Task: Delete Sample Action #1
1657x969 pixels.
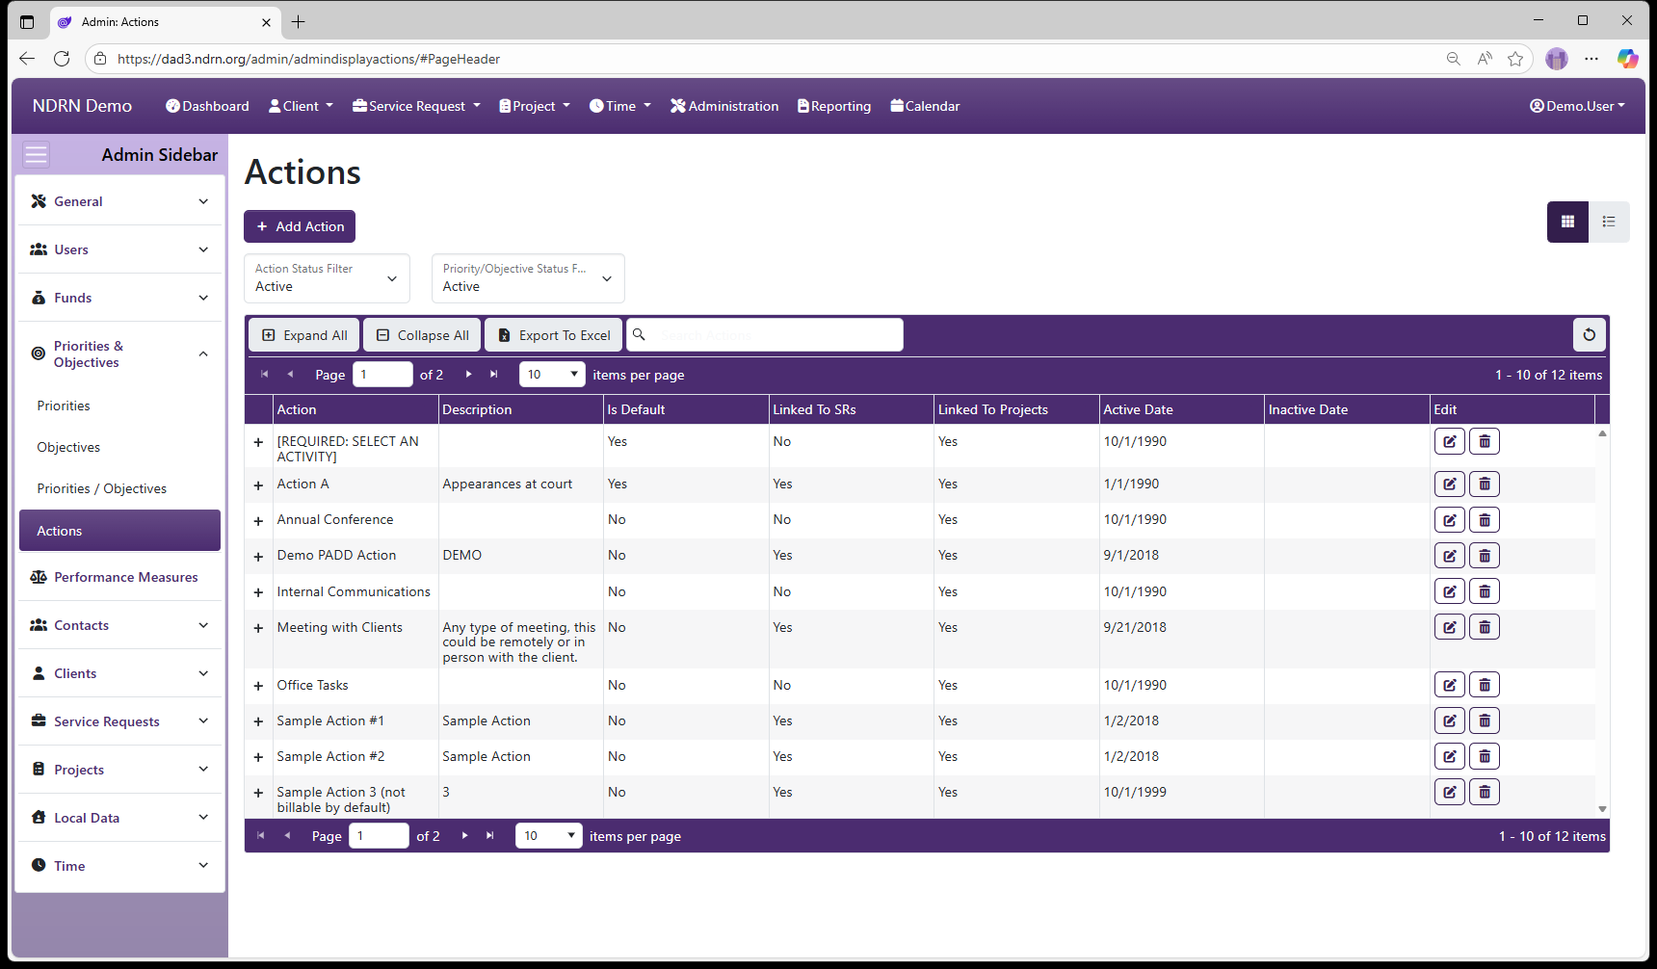Action: [x=1485, y=720]
